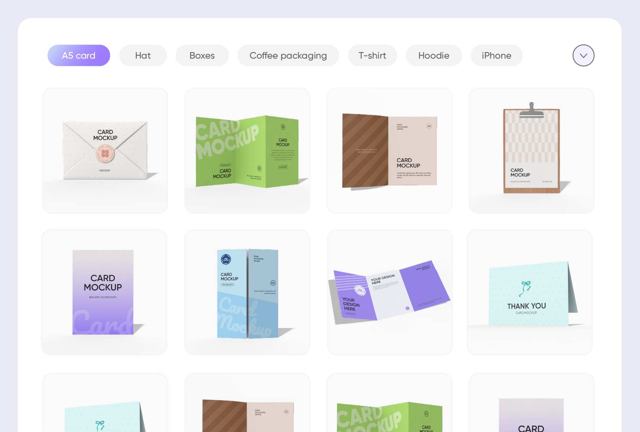The width and height of the screenshot is (640, 432).
Task: Select the purple 'Your Design Here' tri-fold mockup
Action: [390, 292]
